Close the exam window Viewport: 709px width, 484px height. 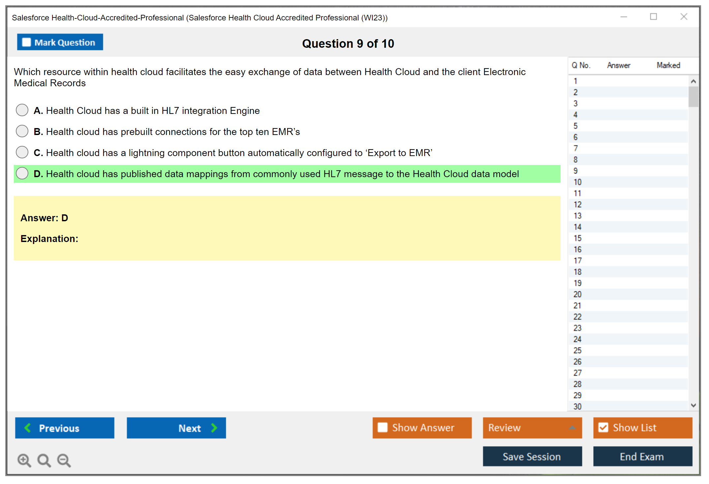pos(684,17)
